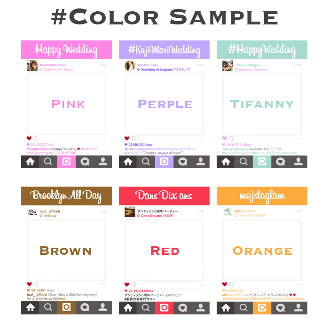Click the profile icon in the Red sample
Screen dimensions: 329x329
tap(201, 307)
